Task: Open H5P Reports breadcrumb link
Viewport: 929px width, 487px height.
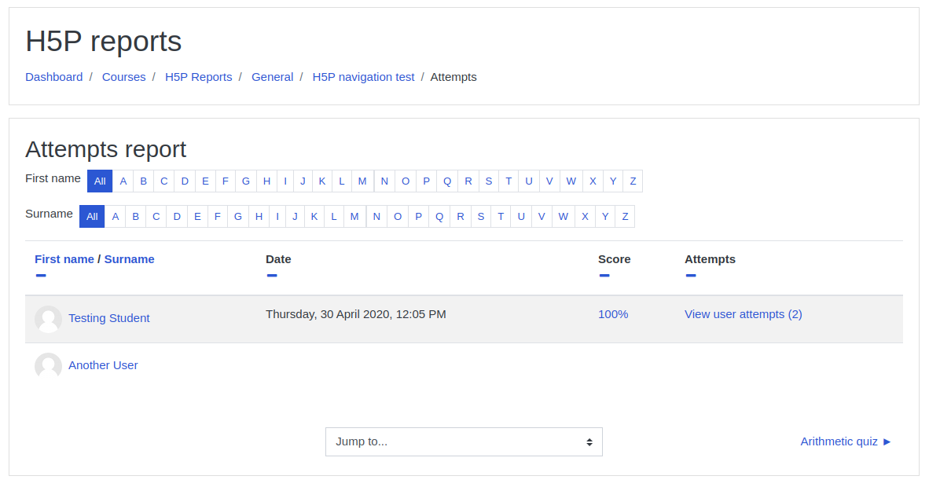Action: coord(199,77)
